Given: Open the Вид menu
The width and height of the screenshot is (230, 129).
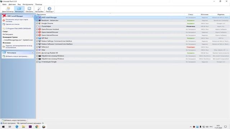Looking at the screenshot, I should click(19, 4).
